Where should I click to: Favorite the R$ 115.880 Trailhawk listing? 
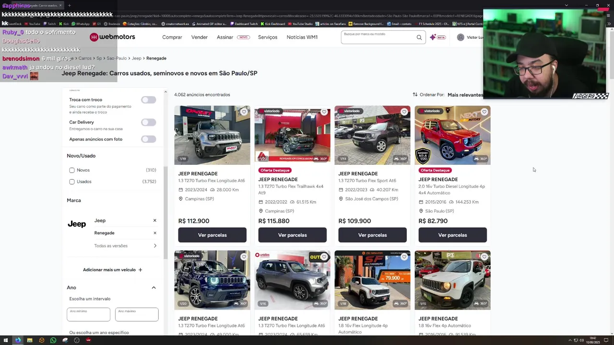(x=324, y=112)
